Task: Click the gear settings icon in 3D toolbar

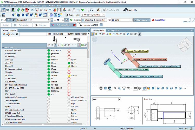Action: coord(135,34)
